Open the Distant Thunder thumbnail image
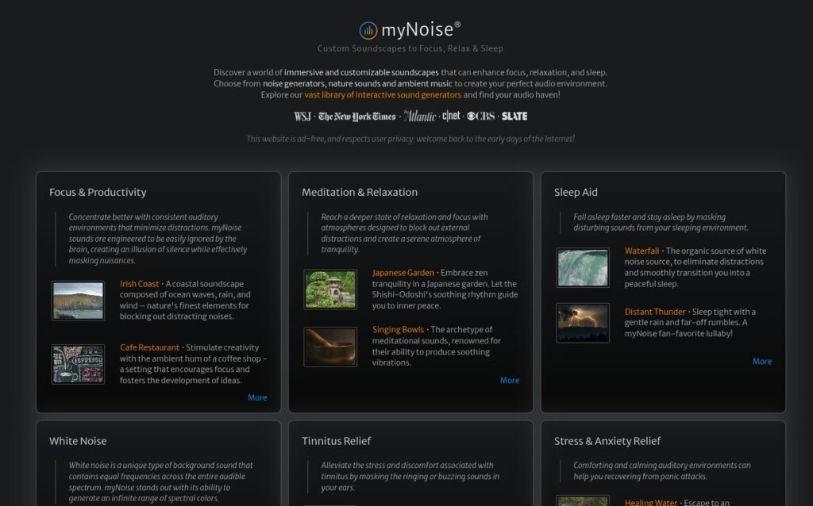This screenshot has width=813, height=506. [x=583, y=323]
